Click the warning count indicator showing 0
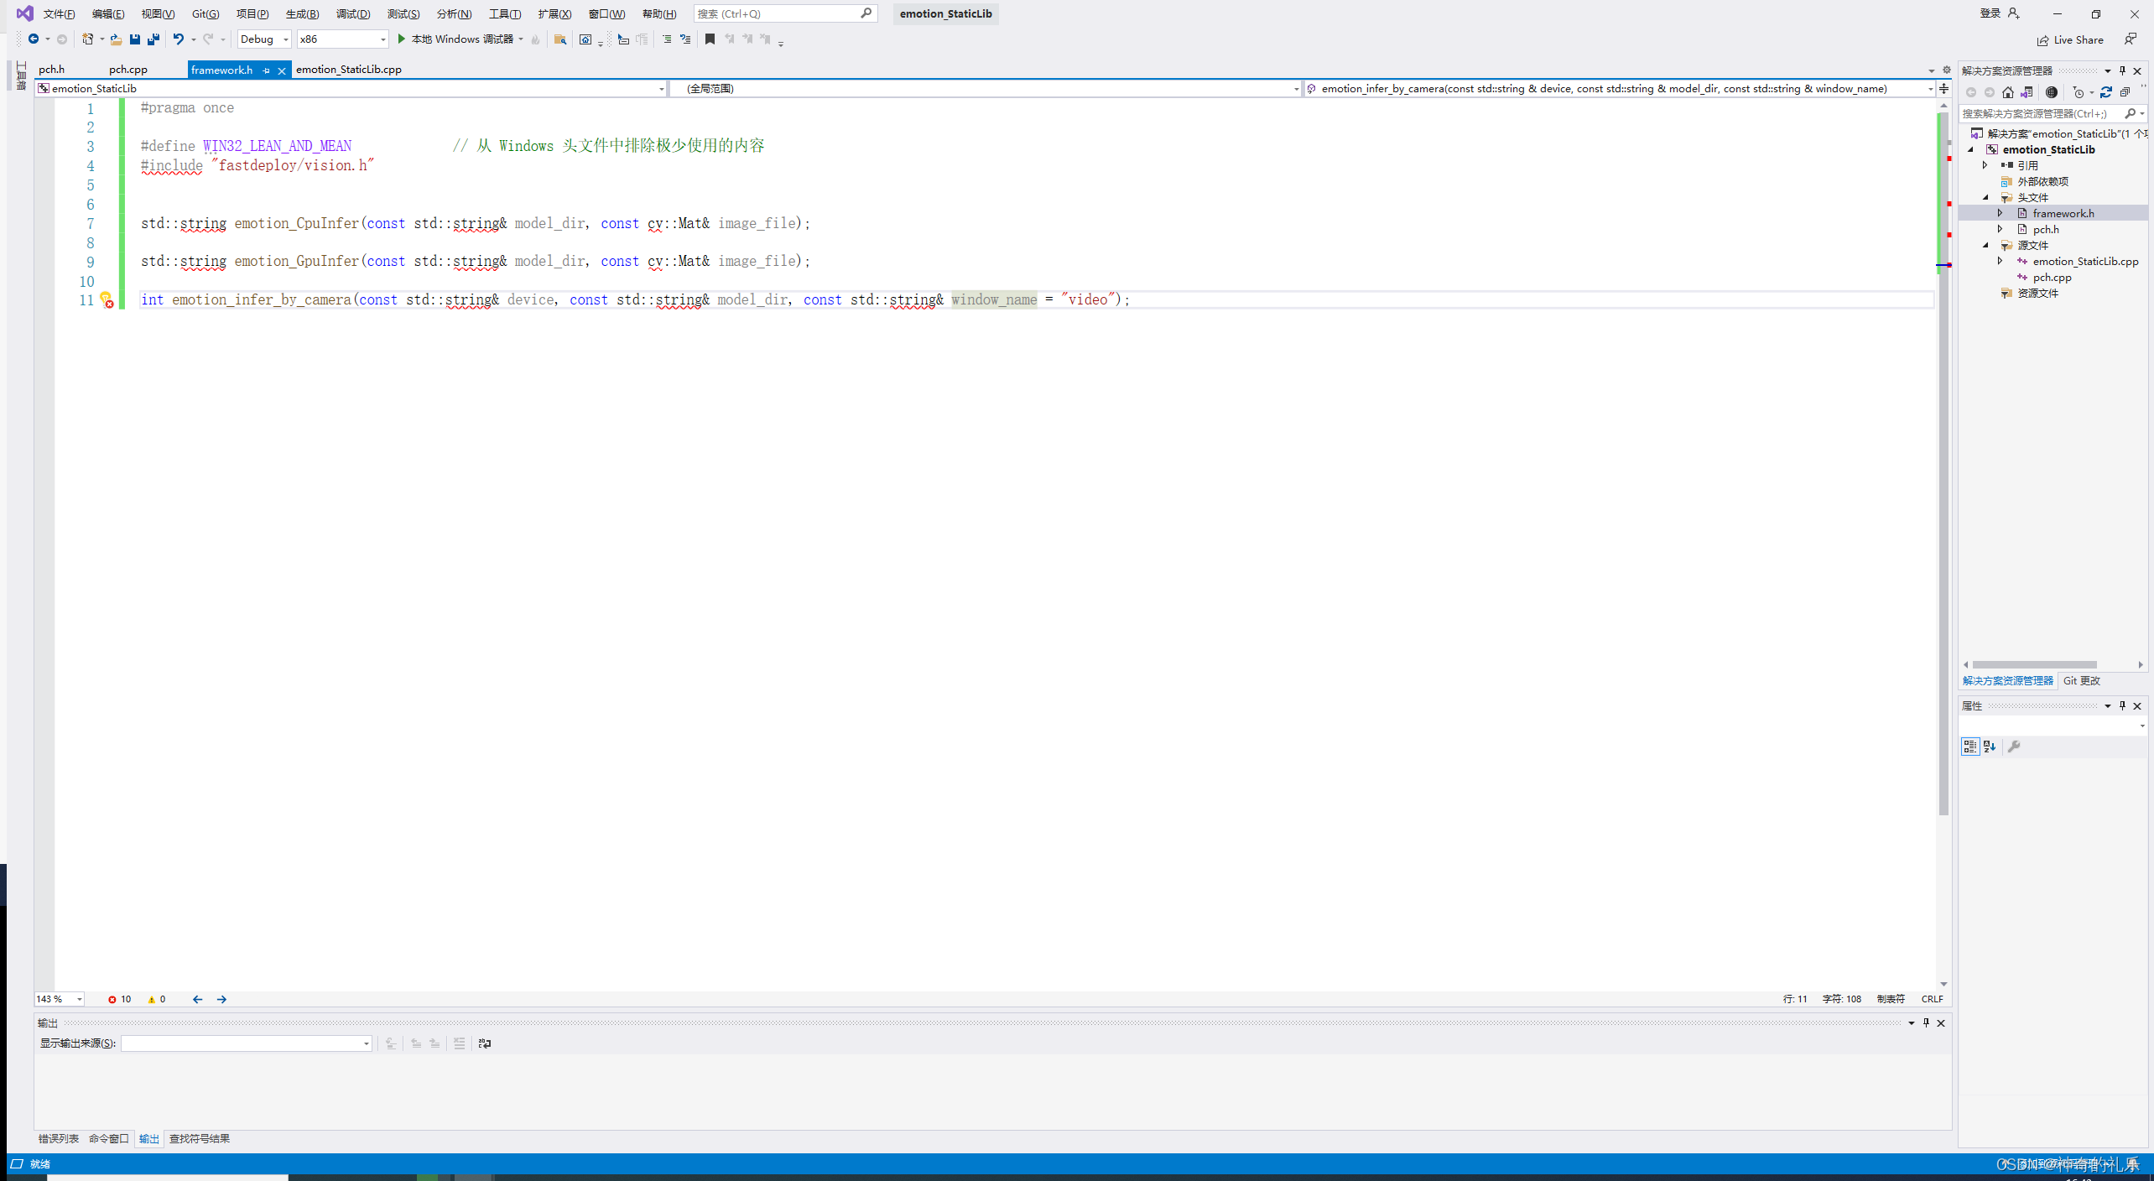 (157, 999)
